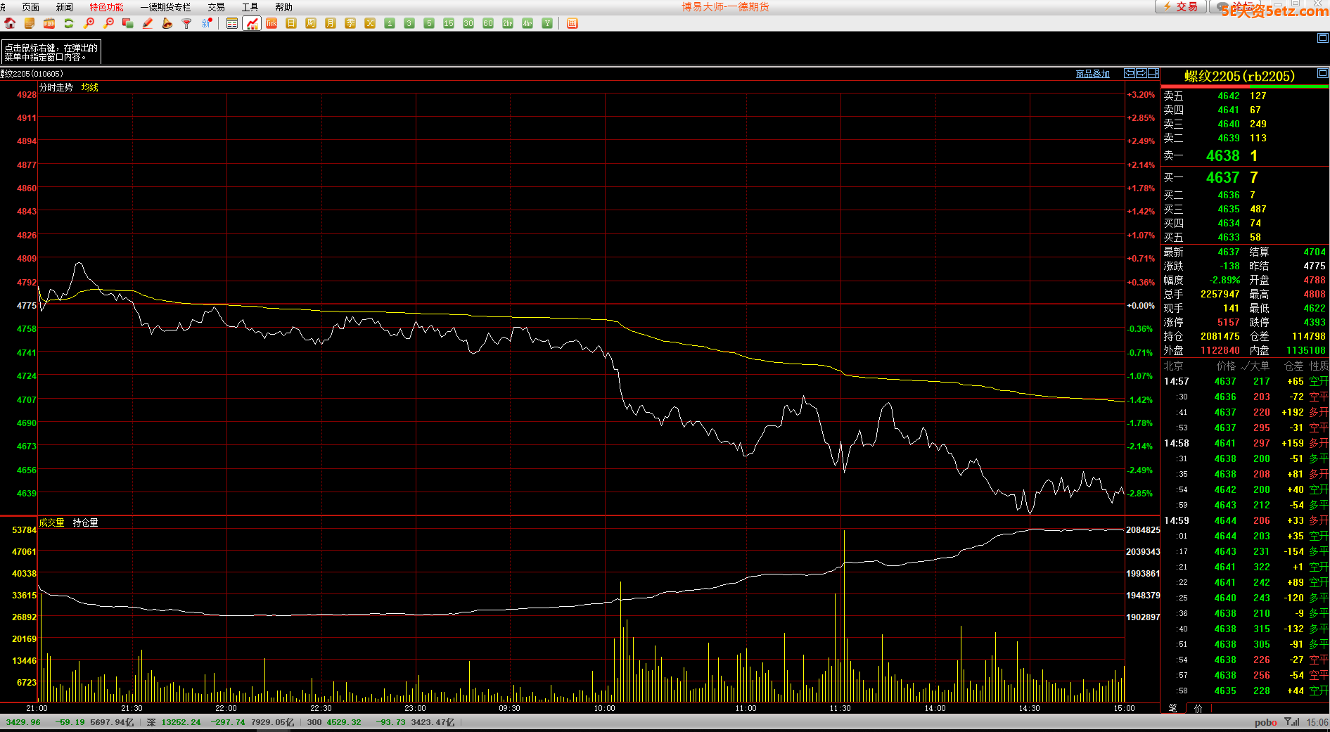Toggle the daily (日) K-line period
Screen dimensions: 1330x732
[x=291, y=23]
